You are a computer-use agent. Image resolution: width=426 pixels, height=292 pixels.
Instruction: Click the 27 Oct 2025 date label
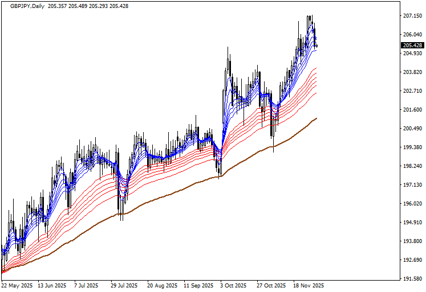271,285
